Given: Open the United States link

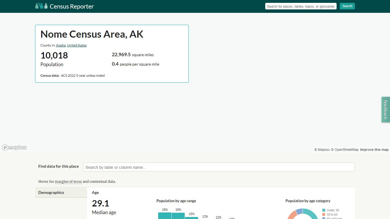Looking at the screenshot, I should pos(77,45).
